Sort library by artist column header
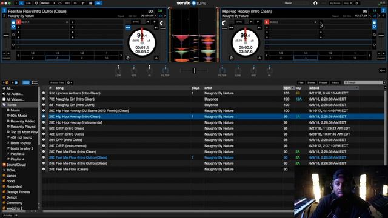 [208, 88]
